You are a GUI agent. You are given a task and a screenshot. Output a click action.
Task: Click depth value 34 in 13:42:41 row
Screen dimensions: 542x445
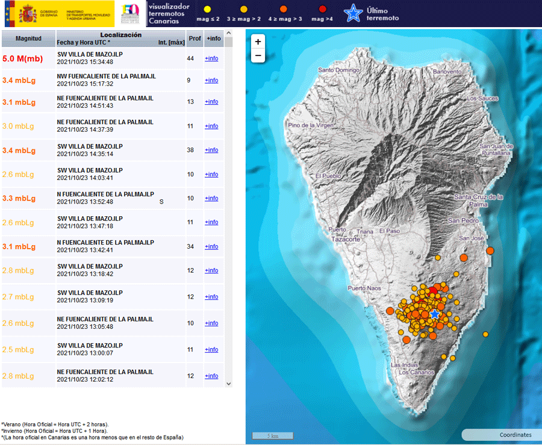coord(190,247)
